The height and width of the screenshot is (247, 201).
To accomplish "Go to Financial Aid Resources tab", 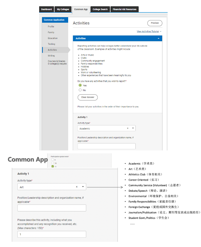I will (x=124, y=9).
